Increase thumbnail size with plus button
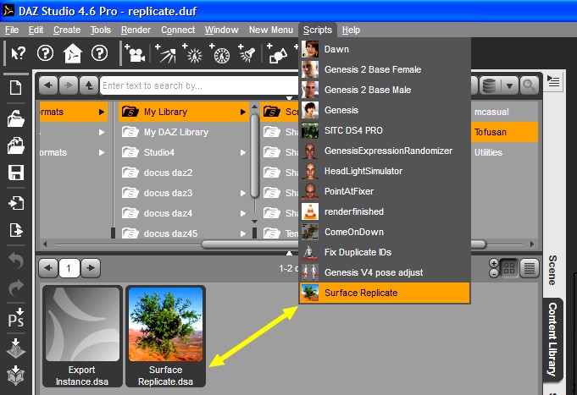Screen dimensions: 577x395 494,263
